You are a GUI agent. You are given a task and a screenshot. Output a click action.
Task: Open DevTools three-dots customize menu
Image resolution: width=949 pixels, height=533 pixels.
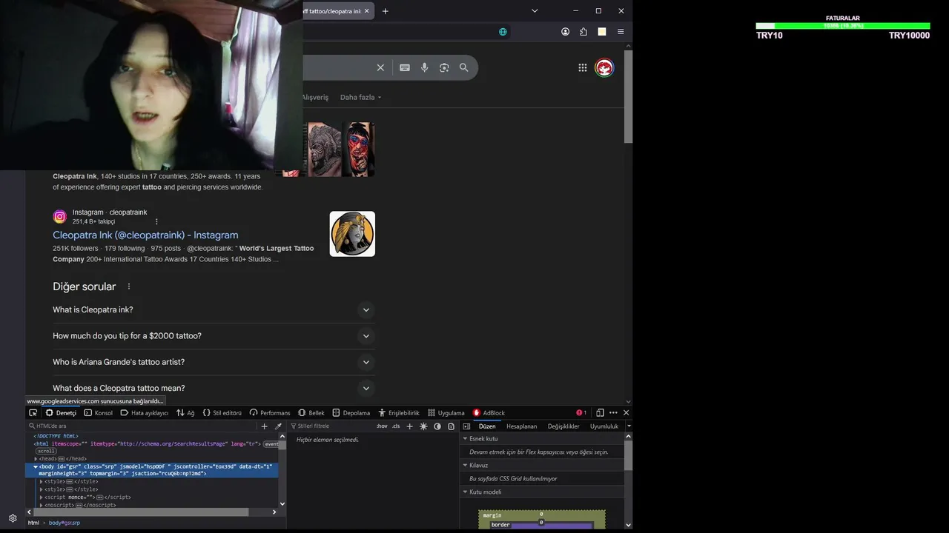pos(613,413)
